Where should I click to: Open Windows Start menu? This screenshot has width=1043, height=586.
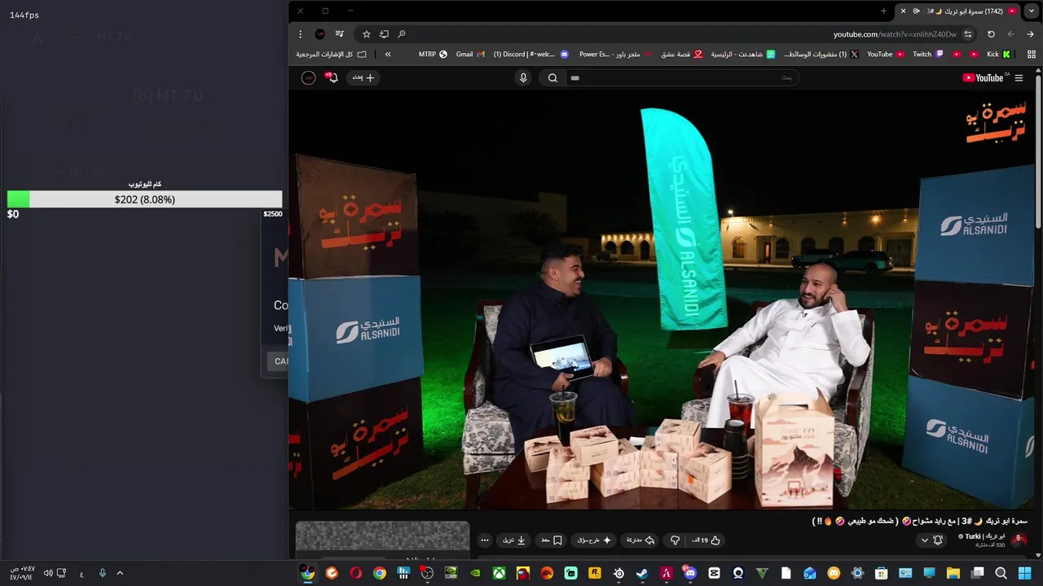pos(1024,573)
